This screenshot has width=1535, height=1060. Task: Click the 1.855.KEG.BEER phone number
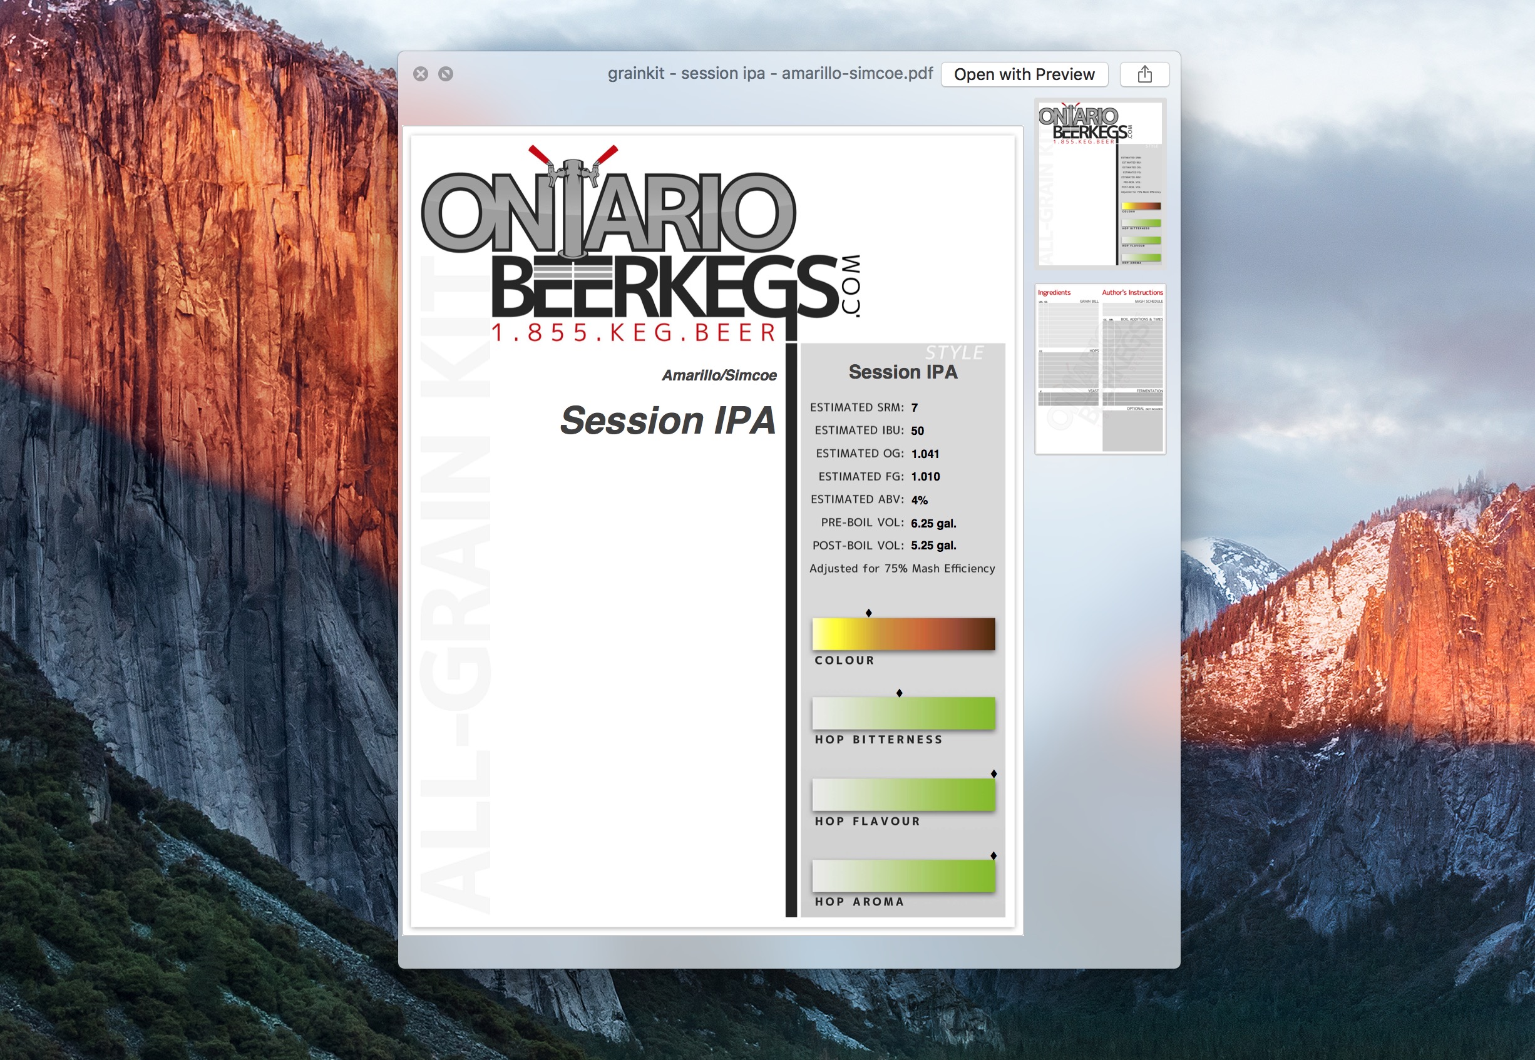click(x=634, y=332)
